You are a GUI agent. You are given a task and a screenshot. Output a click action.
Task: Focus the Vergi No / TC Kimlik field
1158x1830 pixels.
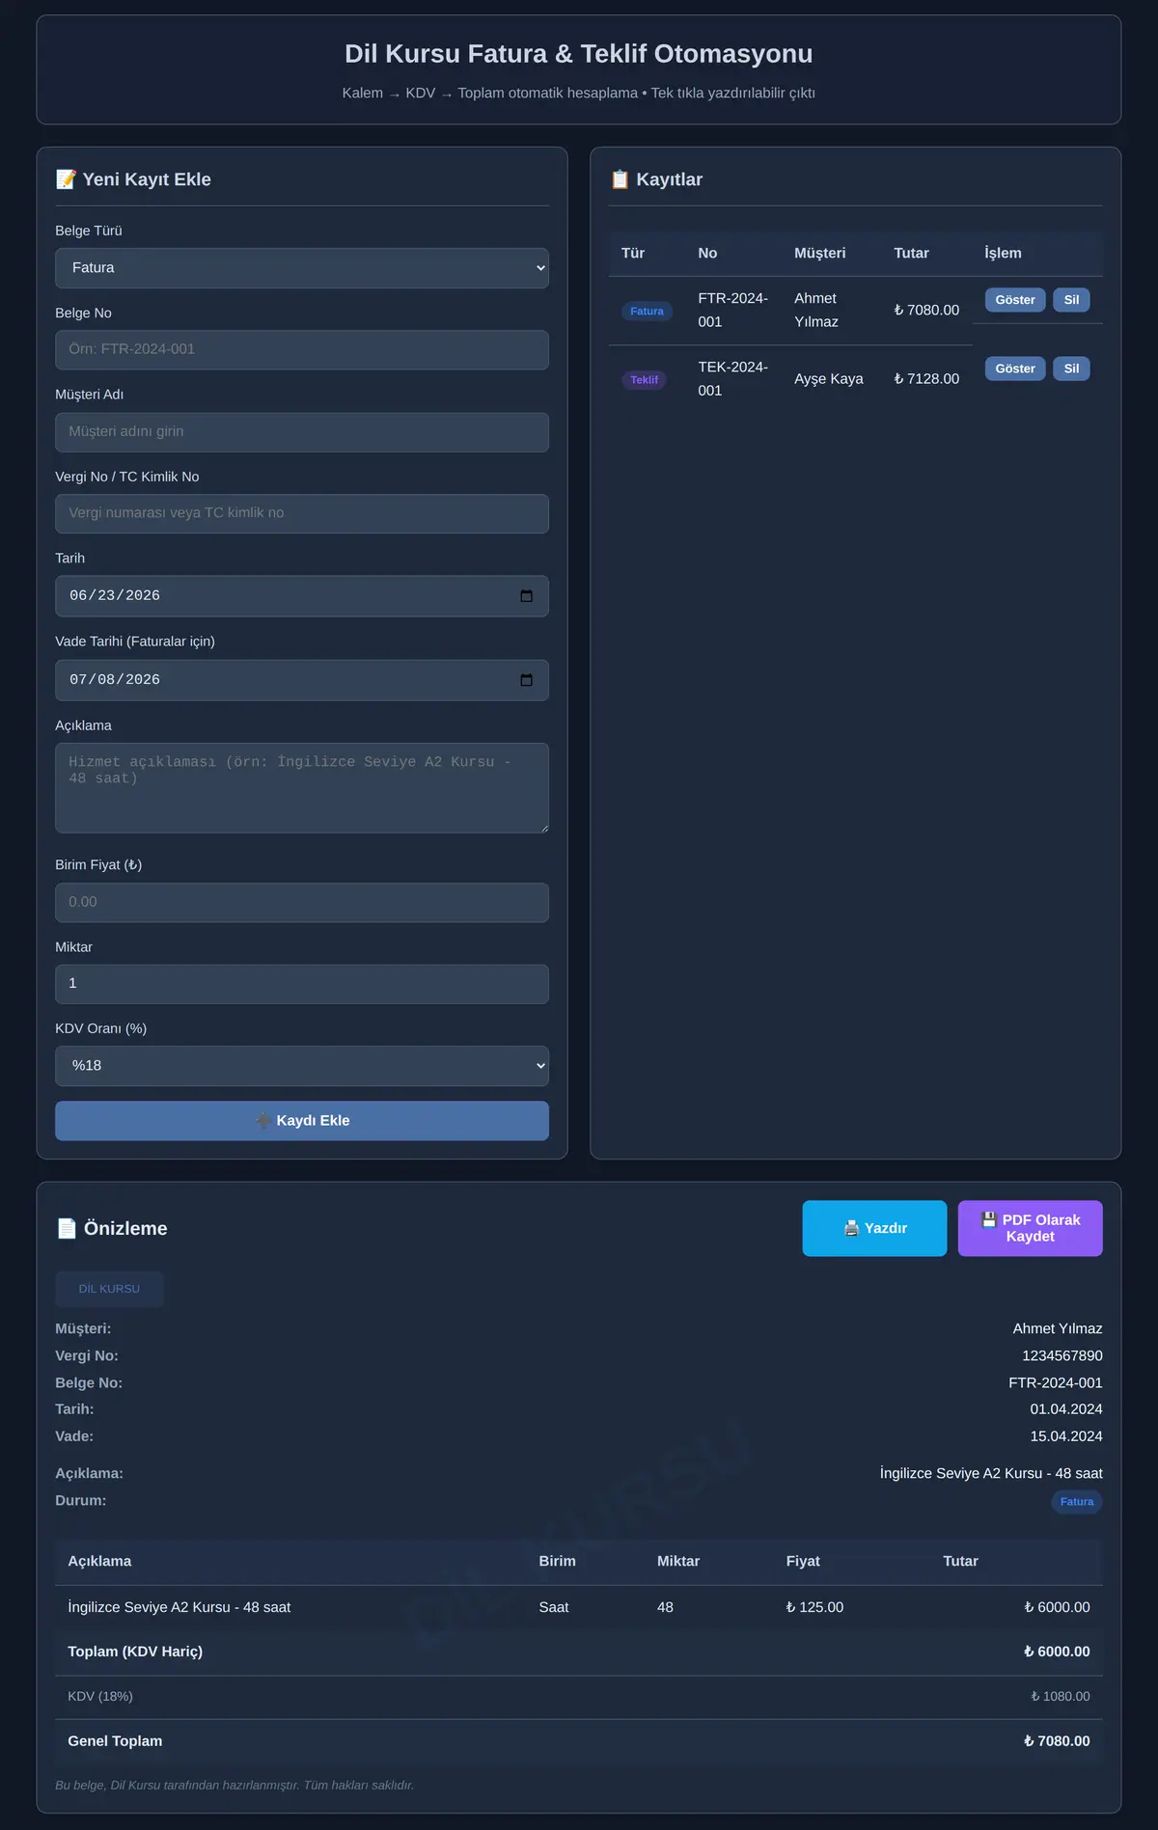coord(302,513)
